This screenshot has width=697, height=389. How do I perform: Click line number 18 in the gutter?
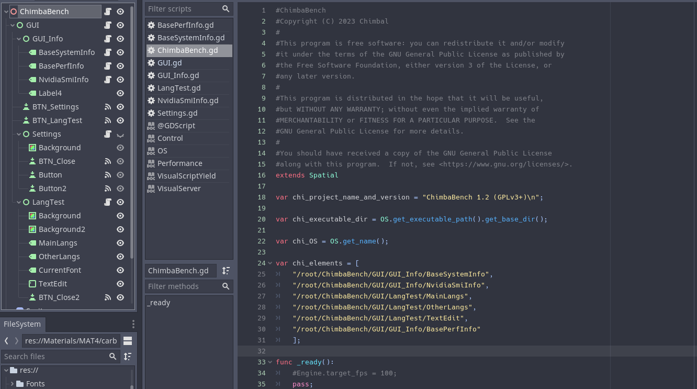click(x=262, y=197)
